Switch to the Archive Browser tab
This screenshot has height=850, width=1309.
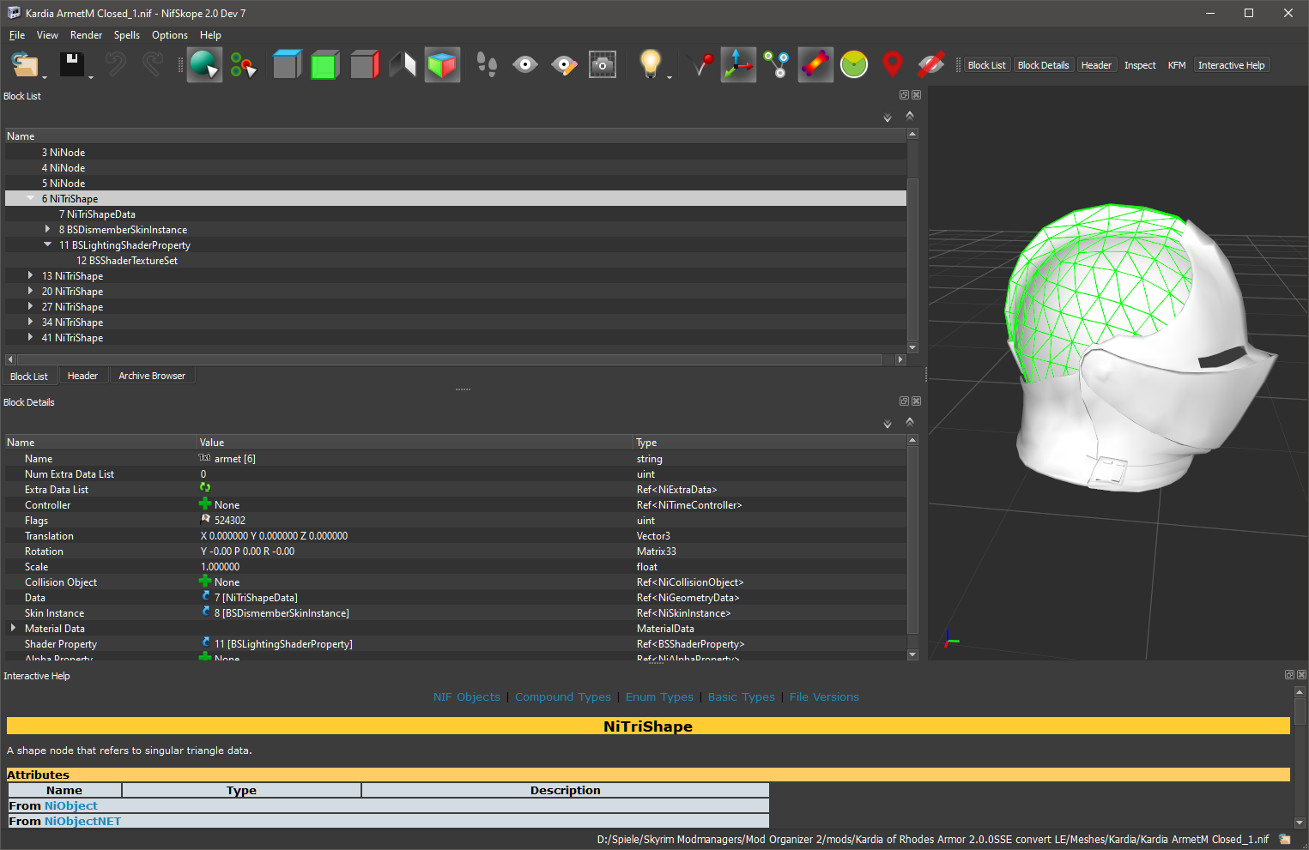[152, 376]
